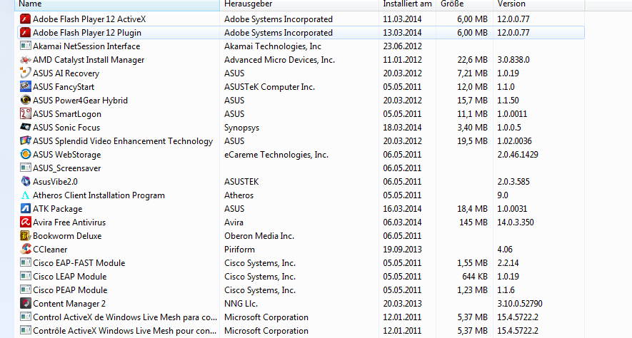Select the Cisco EAP-FAST Module name
Image resolution: width=632 pixels, height=338 pixels.
pyautogui.click(x=79, y=262)
